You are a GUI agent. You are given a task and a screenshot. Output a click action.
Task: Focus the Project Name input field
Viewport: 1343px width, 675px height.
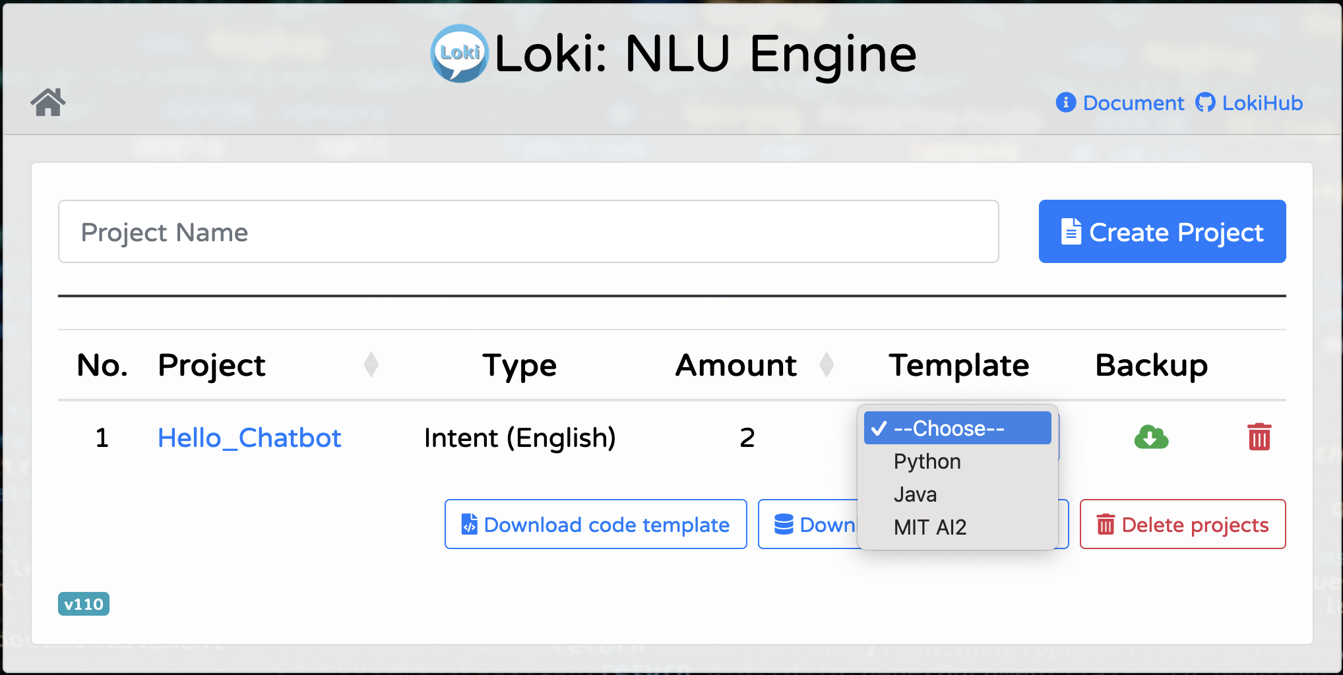click(528, 231)
